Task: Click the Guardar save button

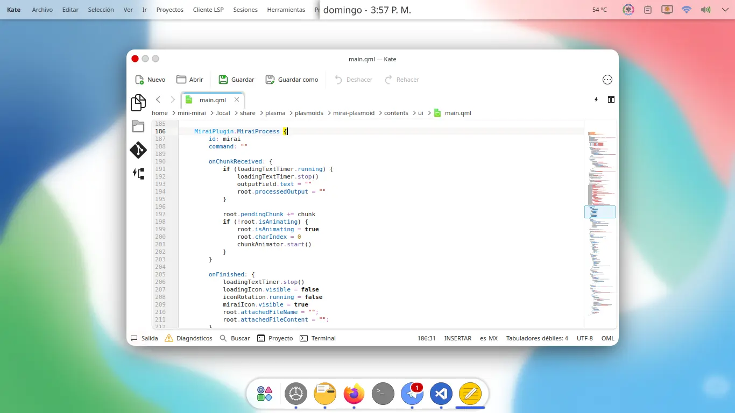Action: click(236, 80)
